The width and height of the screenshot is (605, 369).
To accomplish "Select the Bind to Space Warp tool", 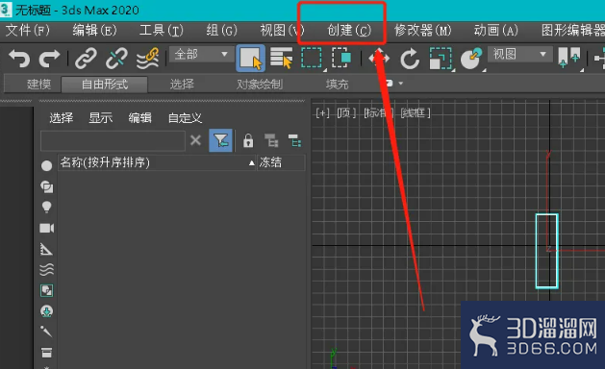I will click(x=148, y=59).
